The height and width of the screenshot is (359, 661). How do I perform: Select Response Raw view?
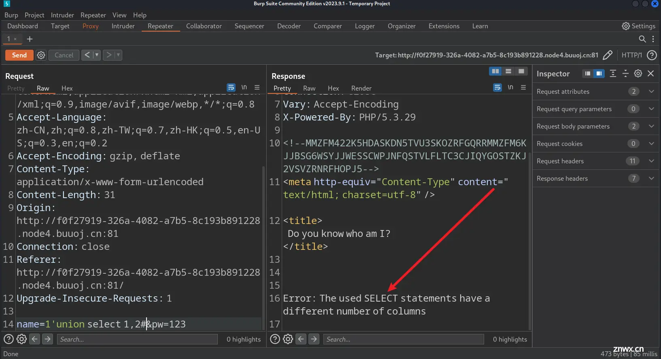pos(309,88)
